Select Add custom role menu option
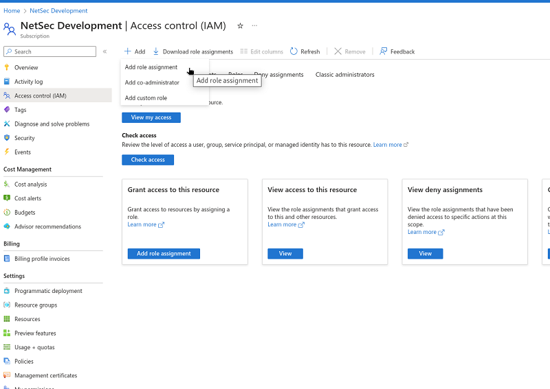 (146, 98)
